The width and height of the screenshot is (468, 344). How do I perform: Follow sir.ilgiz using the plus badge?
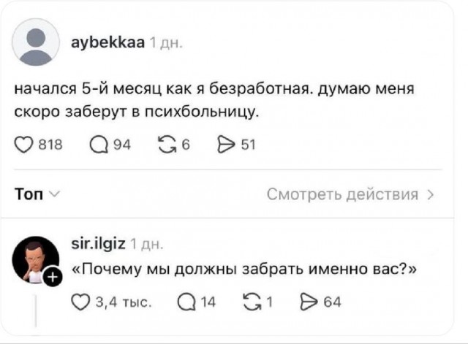pyautogui.click(x=52, y=278)
